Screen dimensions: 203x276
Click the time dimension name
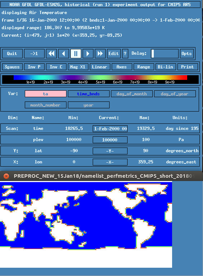[x=38, y=128]
